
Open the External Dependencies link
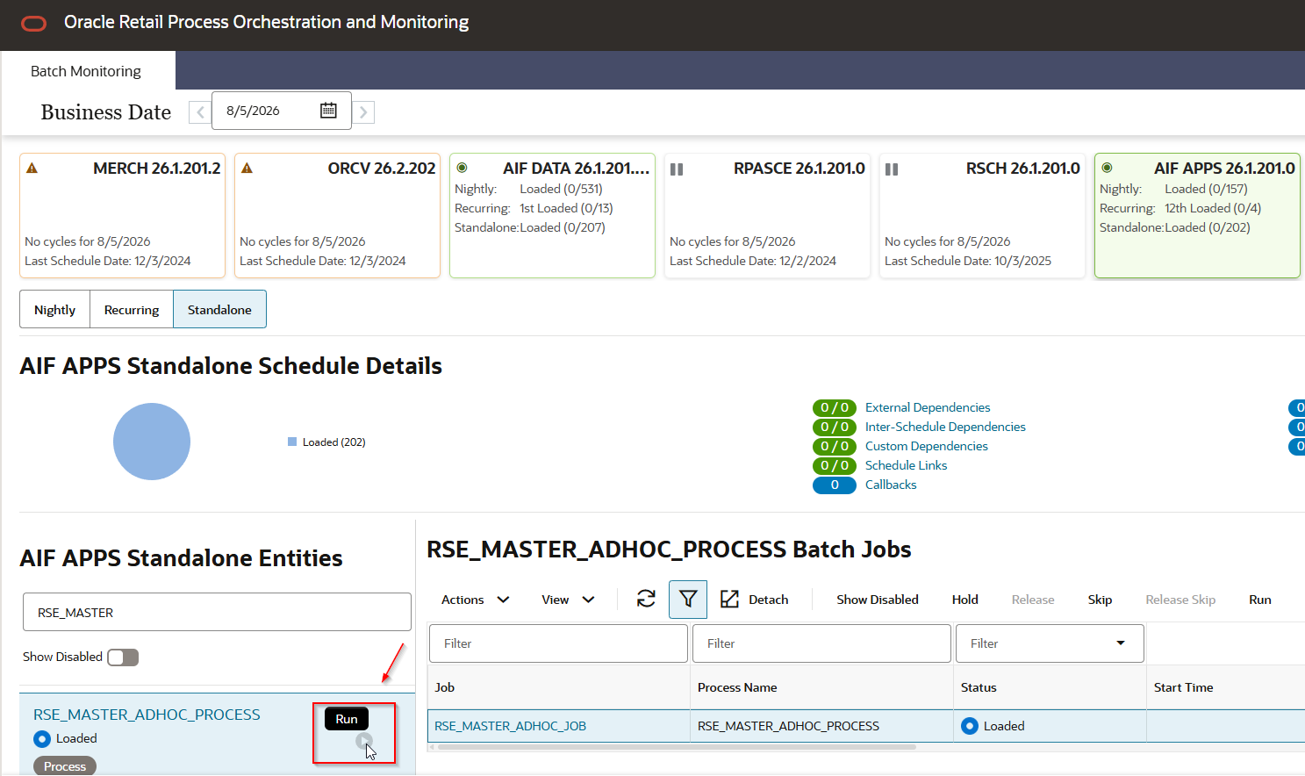(928, 407)
